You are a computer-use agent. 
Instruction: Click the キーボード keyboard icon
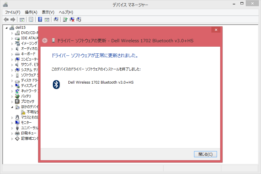point(17,54)
